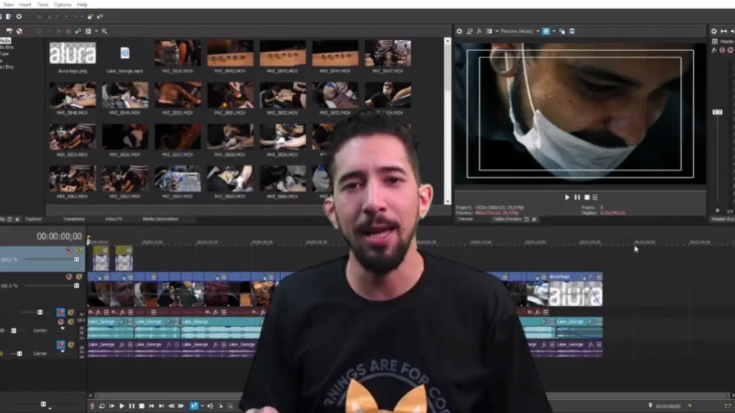This screenshot has height=413, width=735.
Task: Copy preview snapshot to clipboard
Action: tap(562, 31)
